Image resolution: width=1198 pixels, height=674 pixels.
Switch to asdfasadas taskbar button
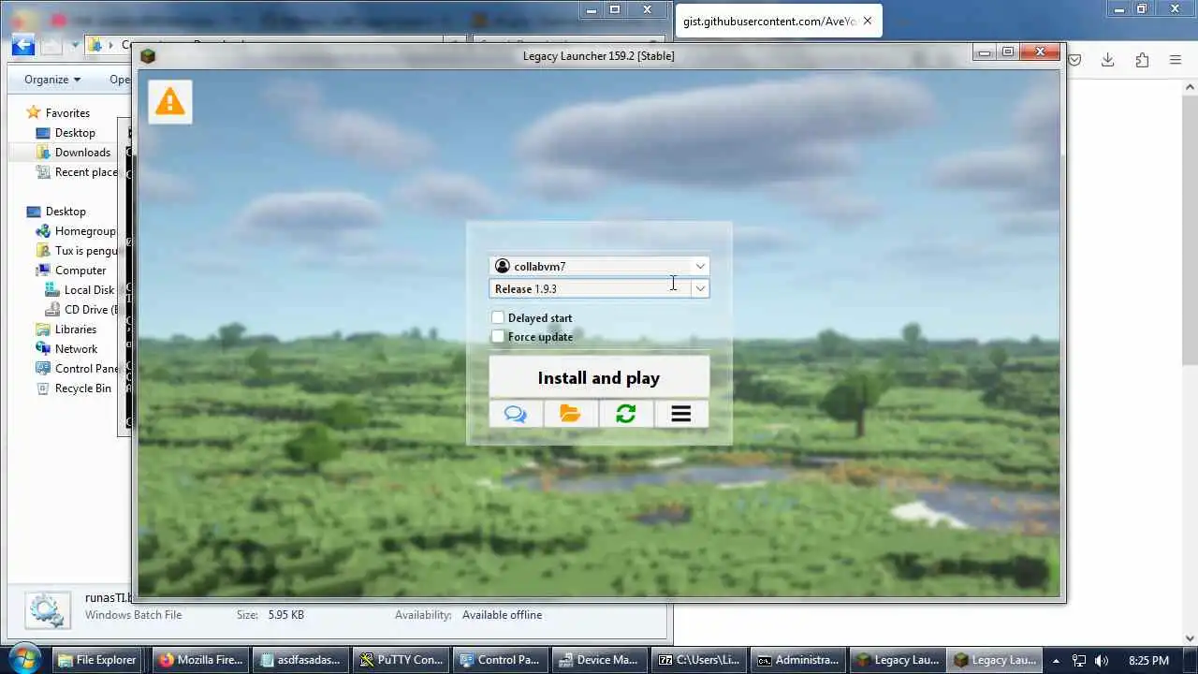[x=300, y=660]
